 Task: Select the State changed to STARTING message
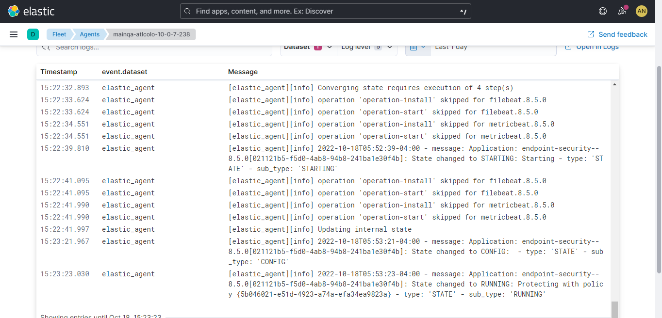(x=416, y=159)
